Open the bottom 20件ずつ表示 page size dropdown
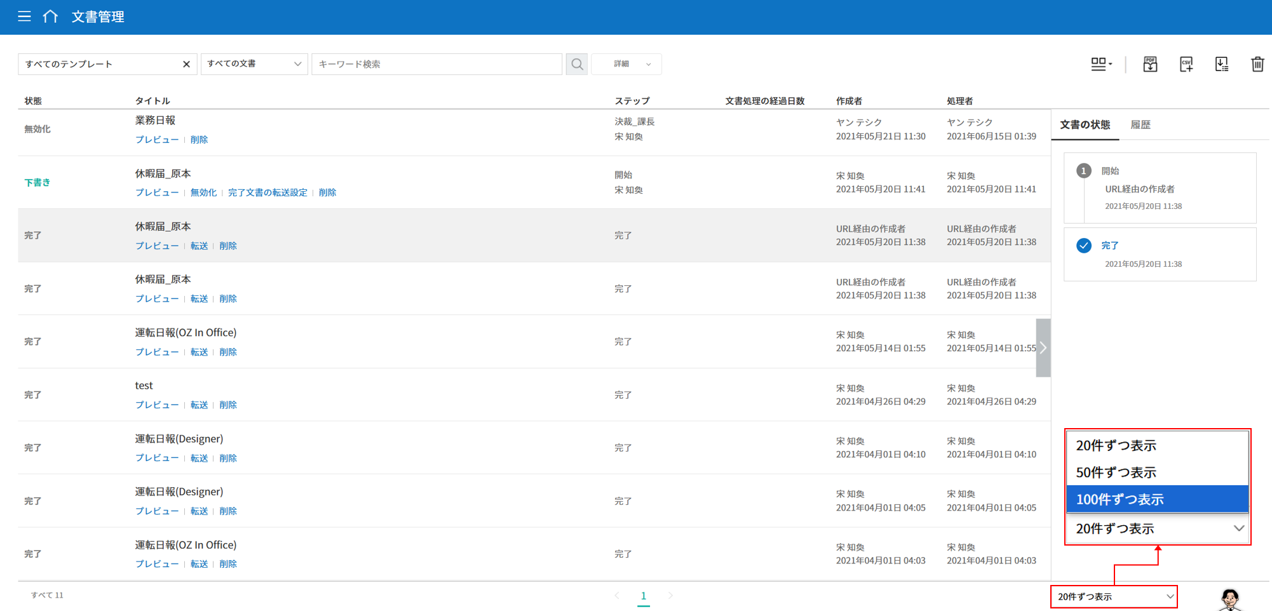Image resolution: width=1272 pixels, height=611 pixels. point(1114,596)
